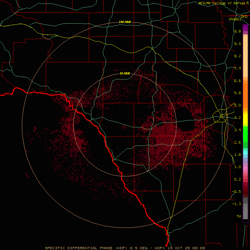Click the dark maroon segment of the color bar
Image resolution: width=250 pixels, height=250 pixels.
(245, 190)
